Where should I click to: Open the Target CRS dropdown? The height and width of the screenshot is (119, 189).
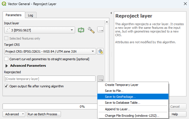50,51
